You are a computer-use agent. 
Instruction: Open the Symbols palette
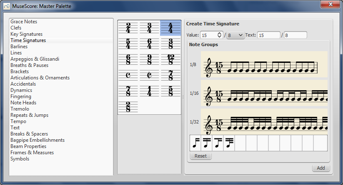pos(20,159)
